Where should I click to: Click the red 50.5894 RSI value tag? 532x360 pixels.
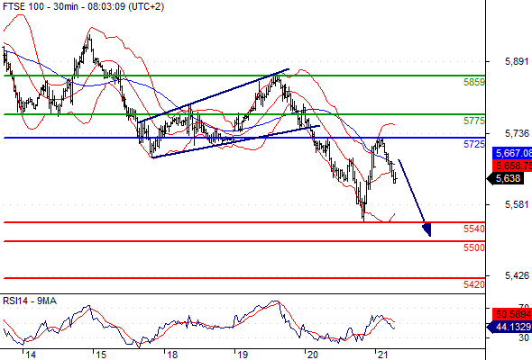point(512,314)
